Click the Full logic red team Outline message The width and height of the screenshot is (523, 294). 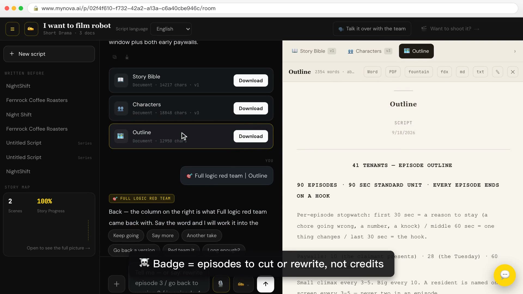227,176
